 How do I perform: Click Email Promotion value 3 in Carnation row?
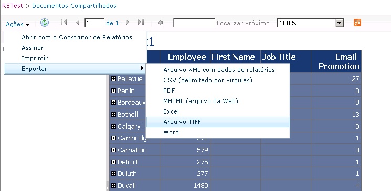tap(357, 150)
